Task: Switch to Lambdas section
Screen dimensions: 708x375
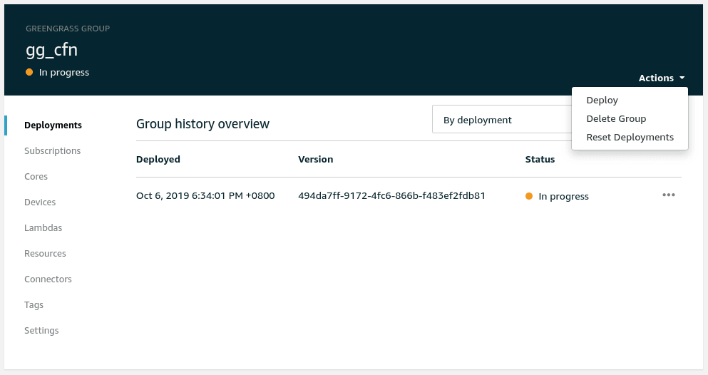Action: [x=43, y=228]
